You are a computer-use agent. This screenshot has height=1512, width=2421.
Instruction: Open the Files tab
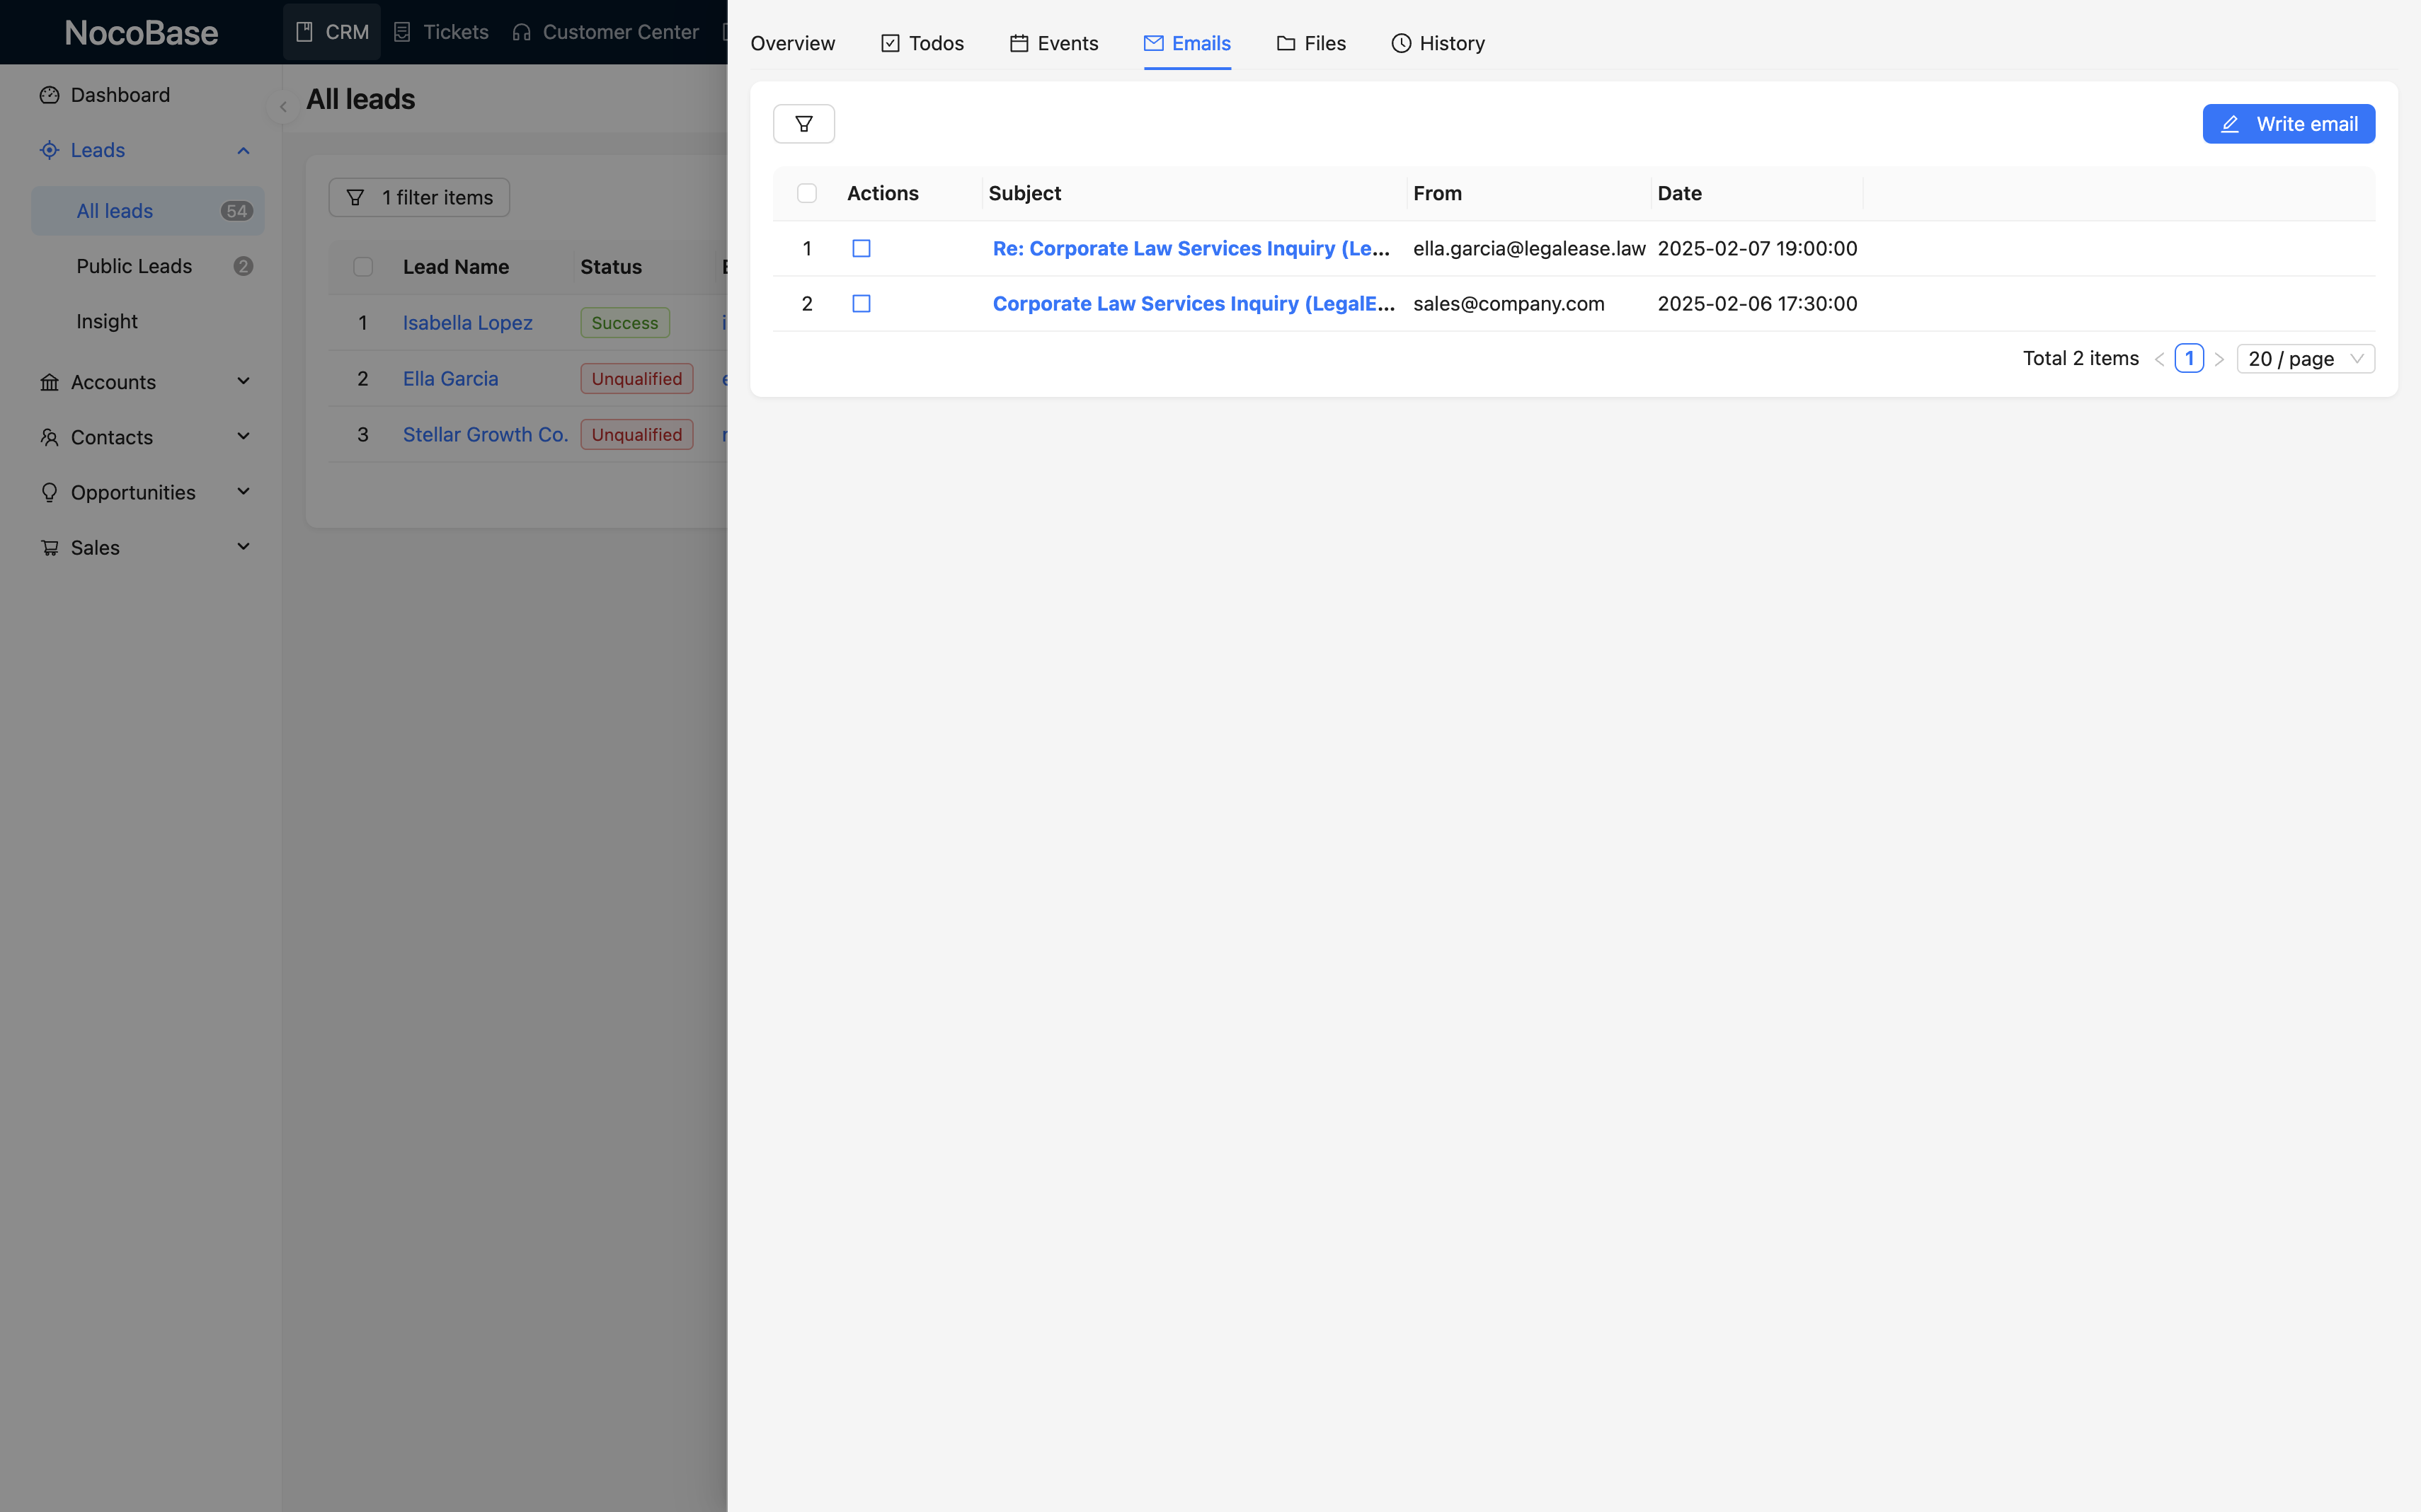[1310, 43]
